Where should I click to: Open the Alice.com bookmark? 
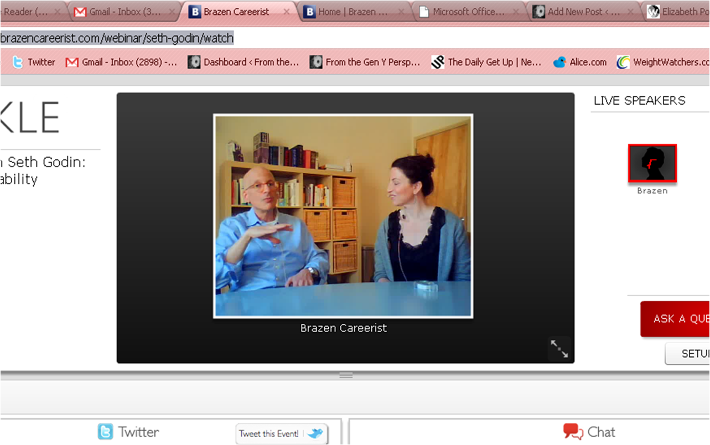click(580, 62)
